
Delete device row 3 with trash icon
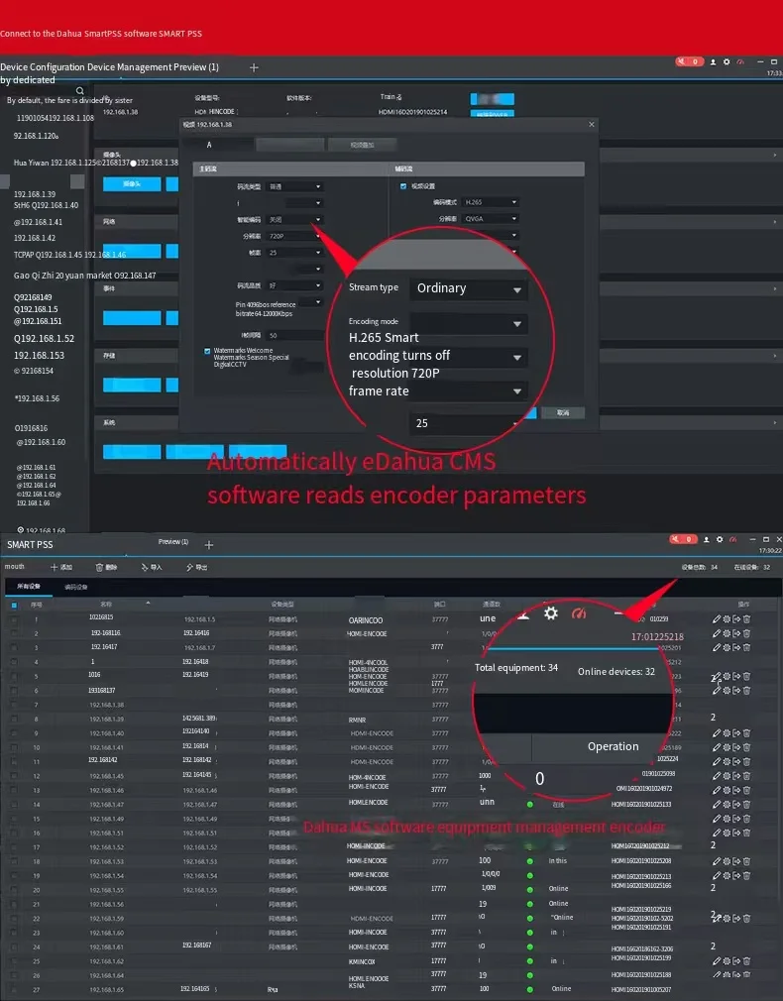pyautogui.click(x=746, y=647)
